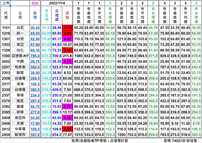Select the 便宜價 column header
202x143 pixels.
click(46, 15)
